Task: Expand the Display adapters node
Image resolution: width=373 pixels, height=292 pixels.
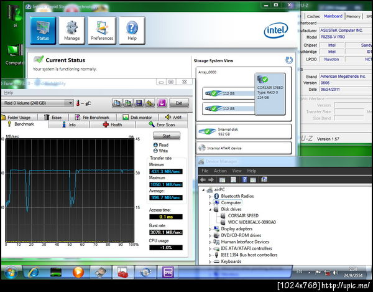Action: coord(210,228)
